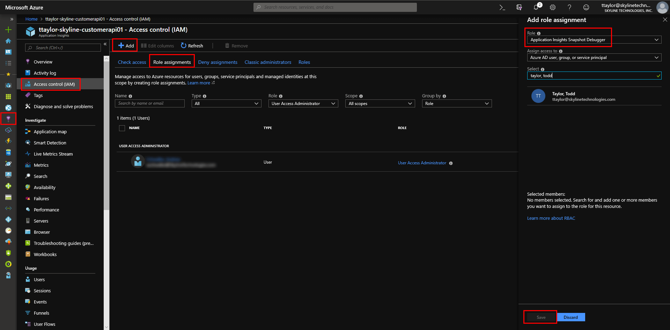This screenshot has height=330, width=670.
Task: Click info icon next to User Access Administrator role
Action: pyautogui.click(x=451, y=163)
